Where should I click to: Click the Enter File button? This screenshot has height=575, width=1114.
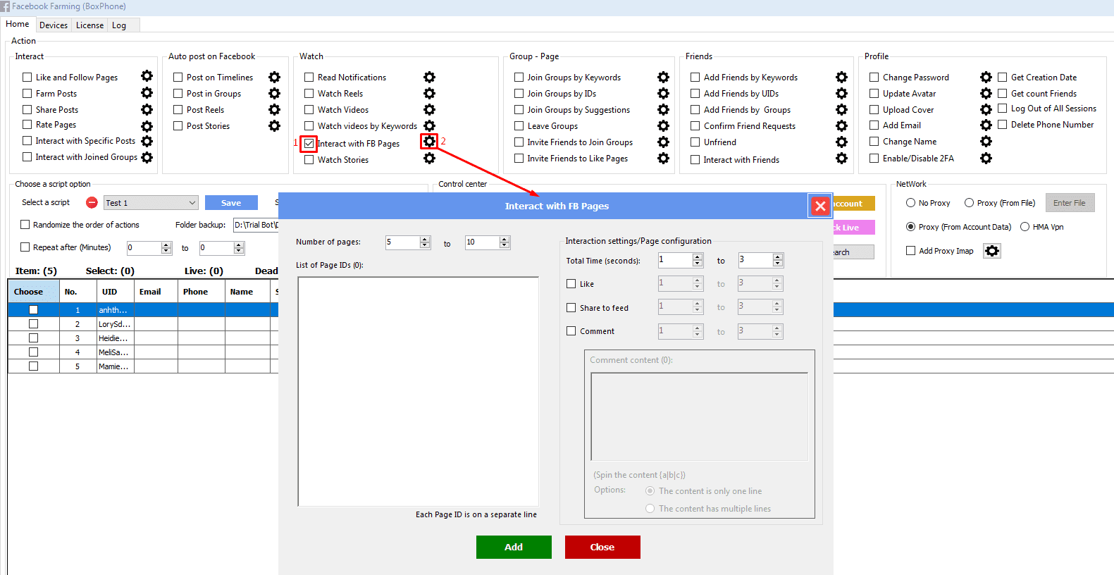[1070, 203]
